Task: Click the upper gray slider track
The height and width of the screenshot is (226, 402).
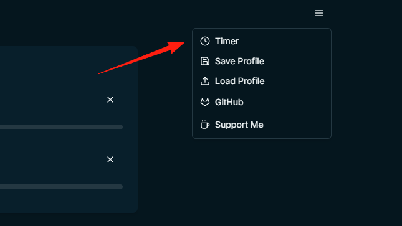Action: point(61,127)
